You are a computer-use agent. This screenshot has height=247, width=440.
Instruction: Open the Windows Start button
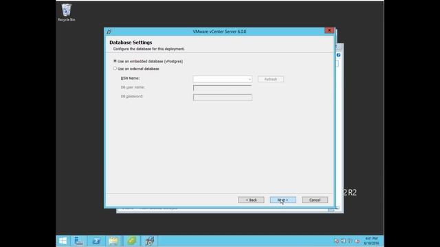tap(63, 241)
